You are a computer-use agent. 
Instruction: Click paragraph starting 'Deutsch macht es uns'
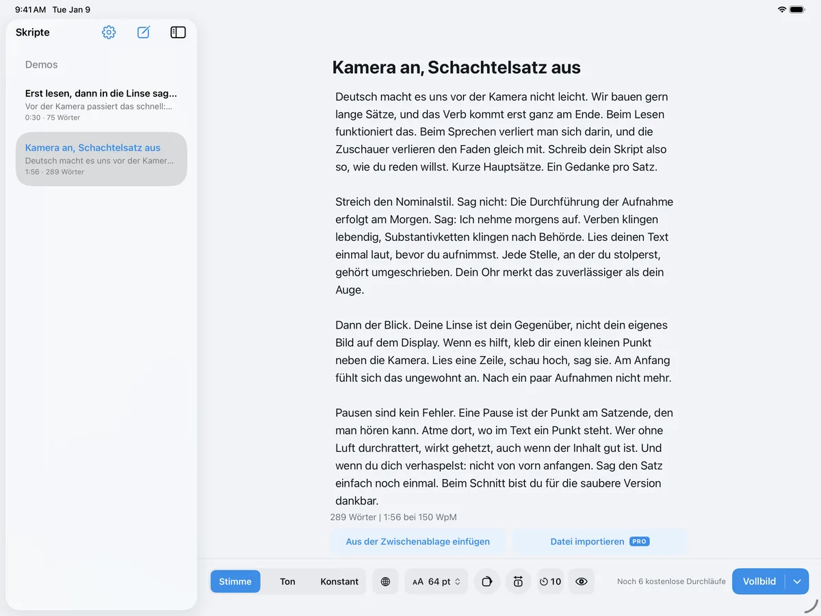pos(502,131)
